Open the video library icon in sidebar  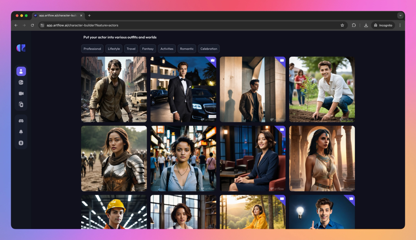point(21,104)
